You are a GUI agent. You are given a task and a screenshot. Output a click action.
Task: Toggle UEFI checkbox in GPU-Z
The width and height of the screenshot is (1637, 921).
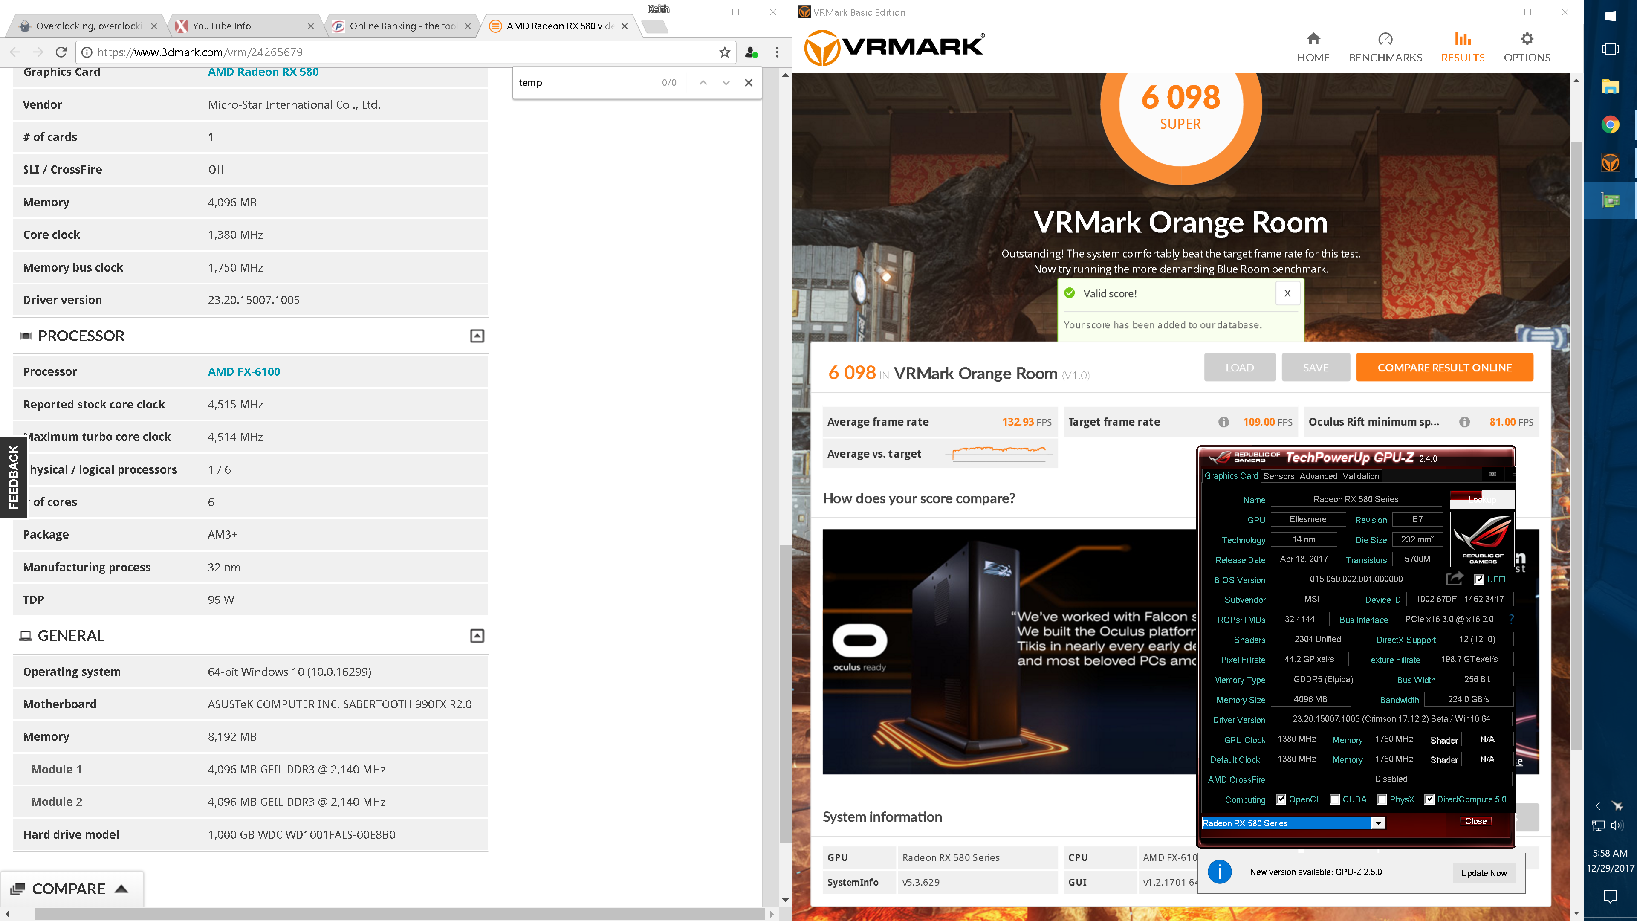pos(1479,580)
